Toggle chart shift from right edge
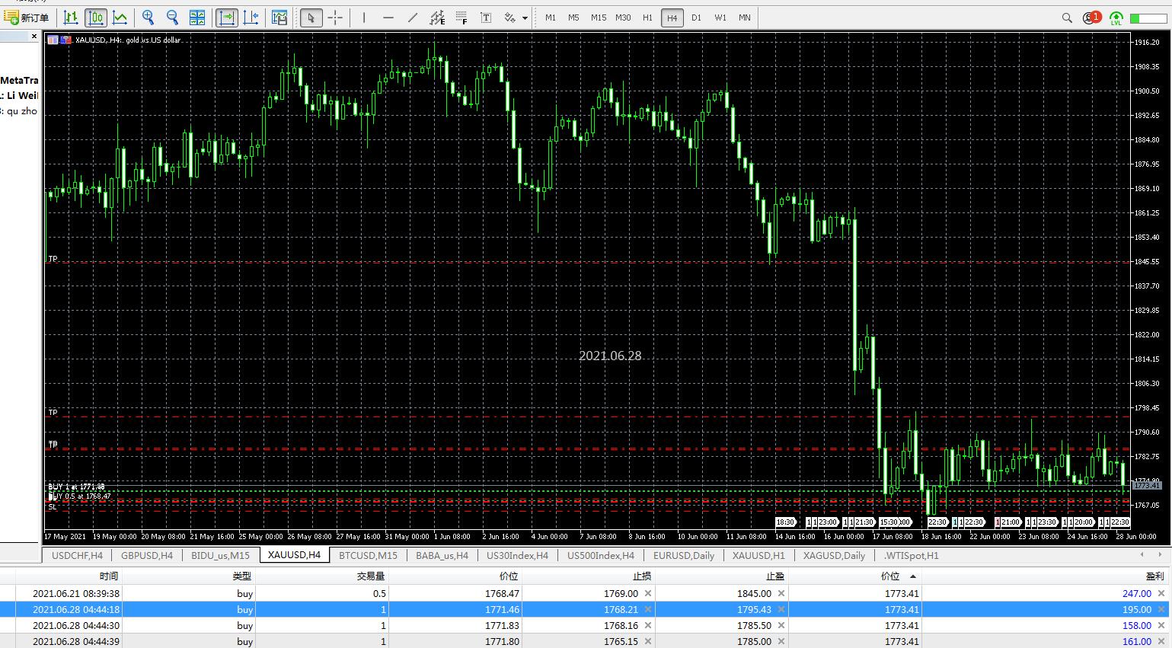The image size is (1172, 648). click(251, 18)
